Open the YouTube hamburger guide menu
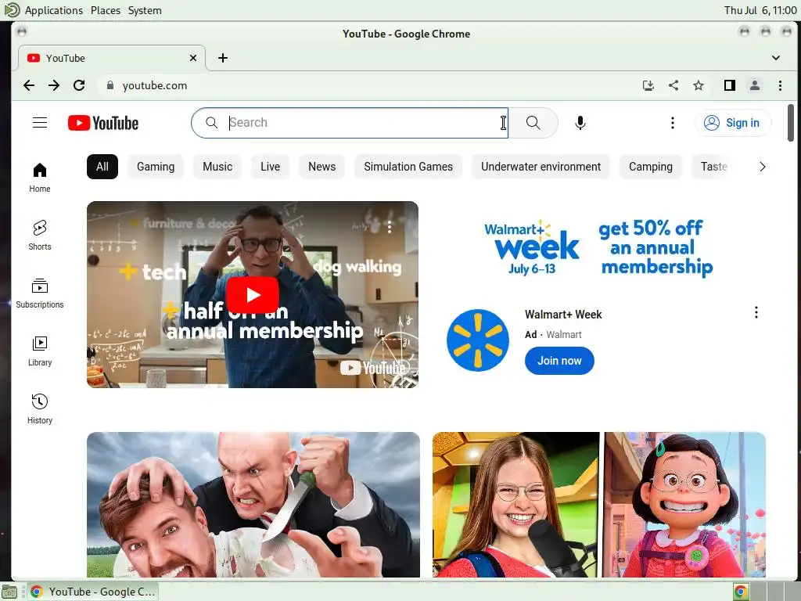Screen dimensions: 801x601 [40, 123]
